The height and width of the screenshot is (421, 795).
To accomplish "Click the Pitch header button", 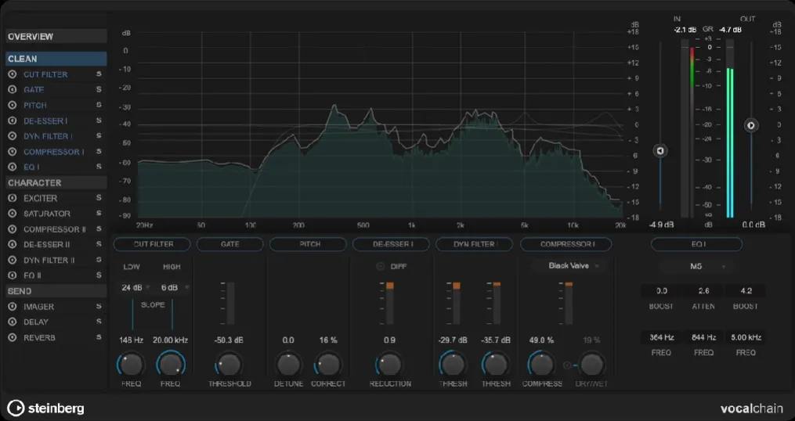I will point(309,244).
